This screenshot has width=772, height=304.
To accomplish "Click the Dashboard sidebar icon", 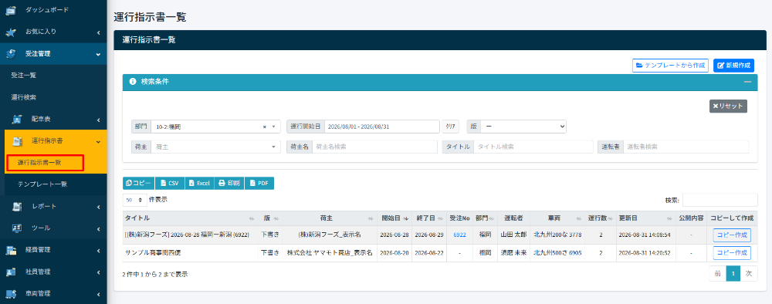I will [11, 10].
